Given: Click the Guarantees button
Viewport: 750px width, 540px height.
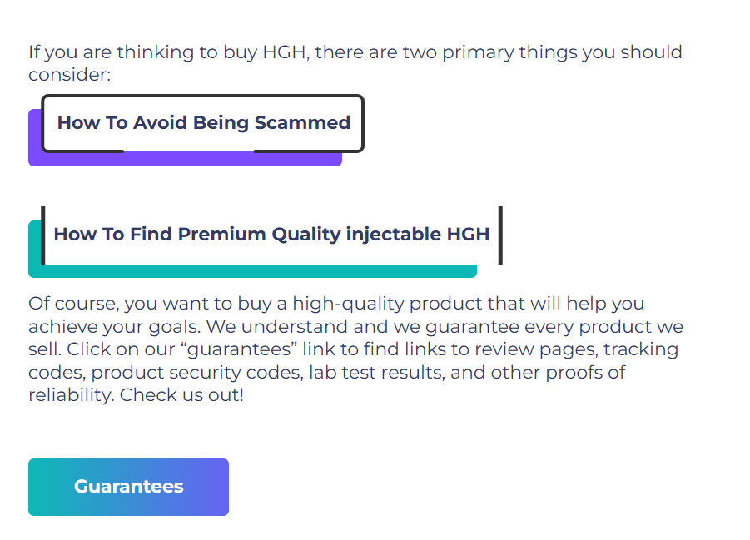Looking at the screenshot, I should [x=128, y=487].
